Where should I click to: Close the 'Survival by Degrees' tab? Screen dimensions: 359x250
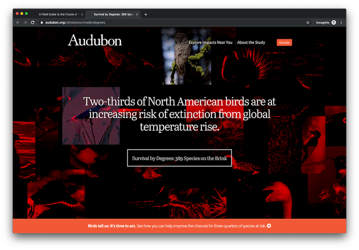click(137, 15)
